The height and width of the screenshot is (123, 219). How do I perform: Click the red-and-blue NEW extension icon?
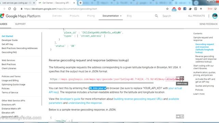[x=174, y=9]
